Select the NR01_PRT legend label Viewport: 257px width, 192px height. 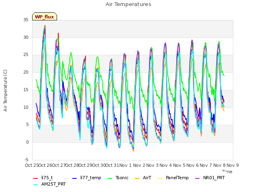(x=214, y=178)
